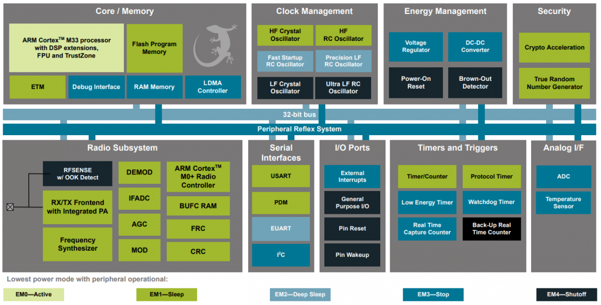Click the EM2—Deep Sleep legend swatch
This screenshot has height=305, width=601.
(x=300, y=295)
